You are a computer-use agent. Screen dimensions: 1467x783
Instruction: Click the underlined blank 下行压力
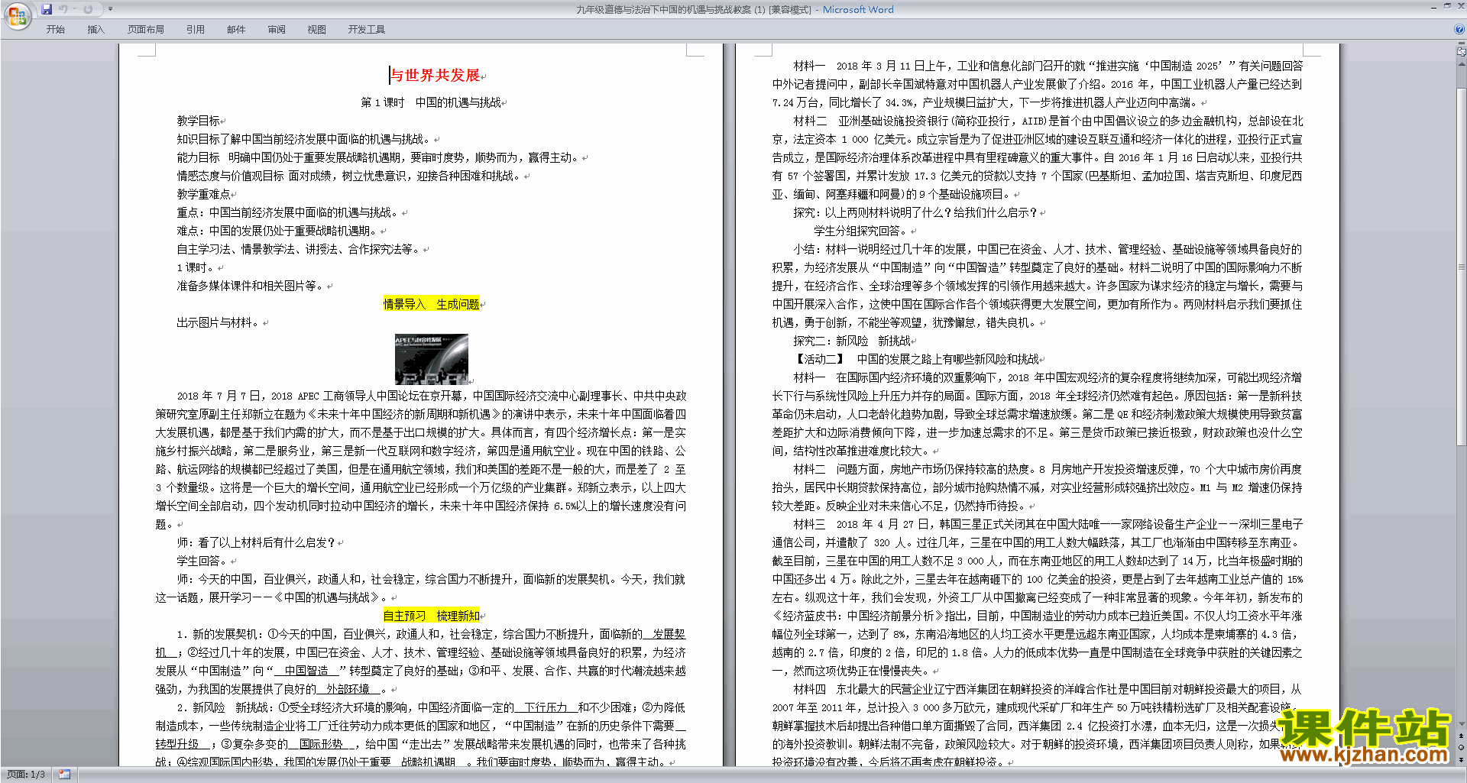546,707
